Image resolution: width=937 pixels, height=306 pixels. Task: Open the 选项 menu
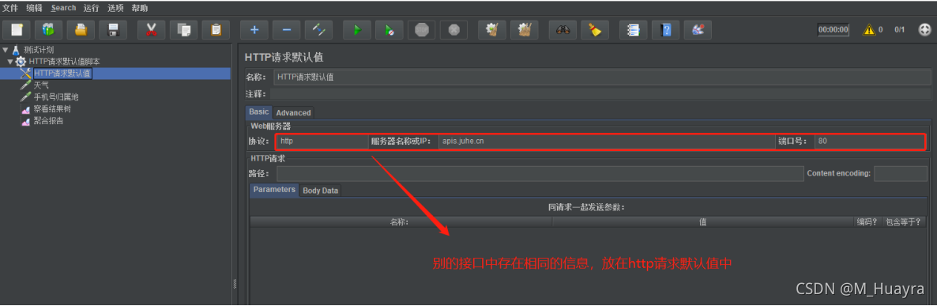point(116,8)
